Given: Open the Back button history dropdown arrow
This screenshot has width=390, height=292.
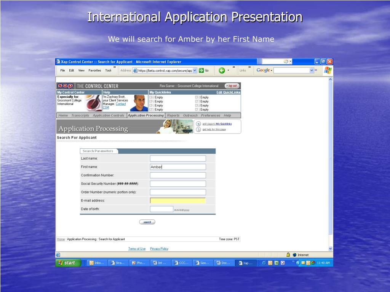Looking at the screenshot, I should 229,70.
